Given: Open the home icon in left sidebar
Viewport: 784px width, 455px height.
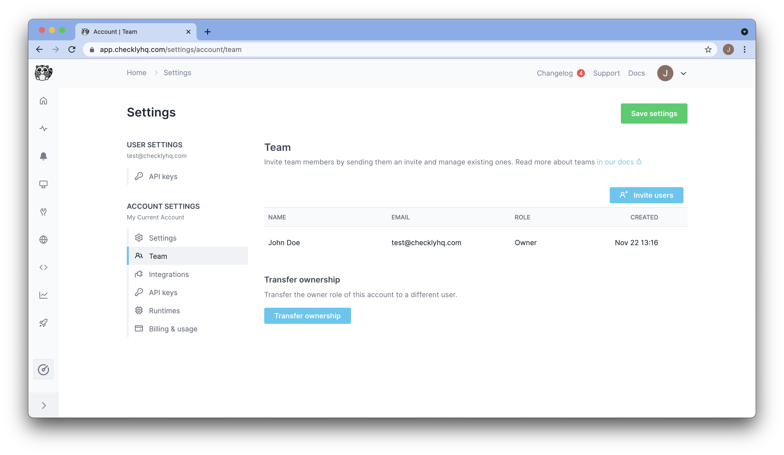Looking at the screenshot, I should coord(43,101).
